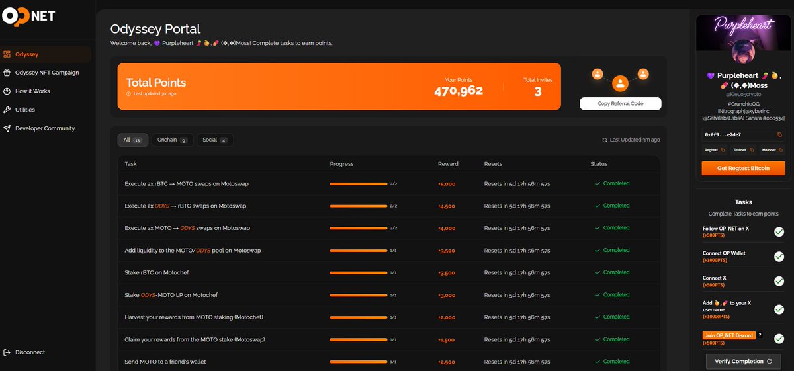Click 'Execute 2x rBTC → MOTO swaps on Motoswap'
The width and height of the screenshot is (794, 371).
pos(187,183)
